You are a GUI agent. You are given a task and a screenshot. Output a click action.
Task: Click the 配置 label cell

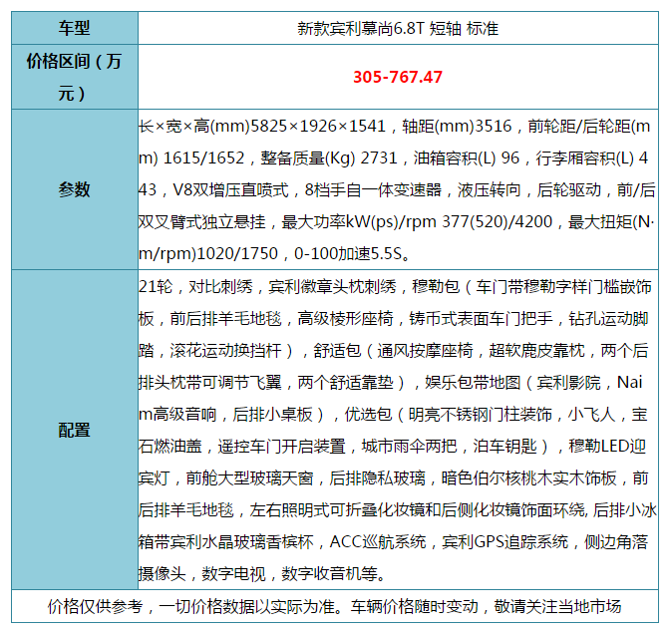(75, 430)
